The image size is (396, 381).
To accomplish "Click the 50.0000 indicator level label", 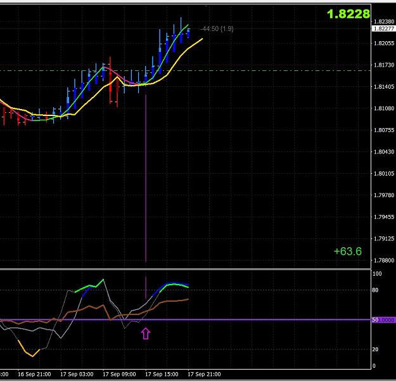I will point(383,320).
